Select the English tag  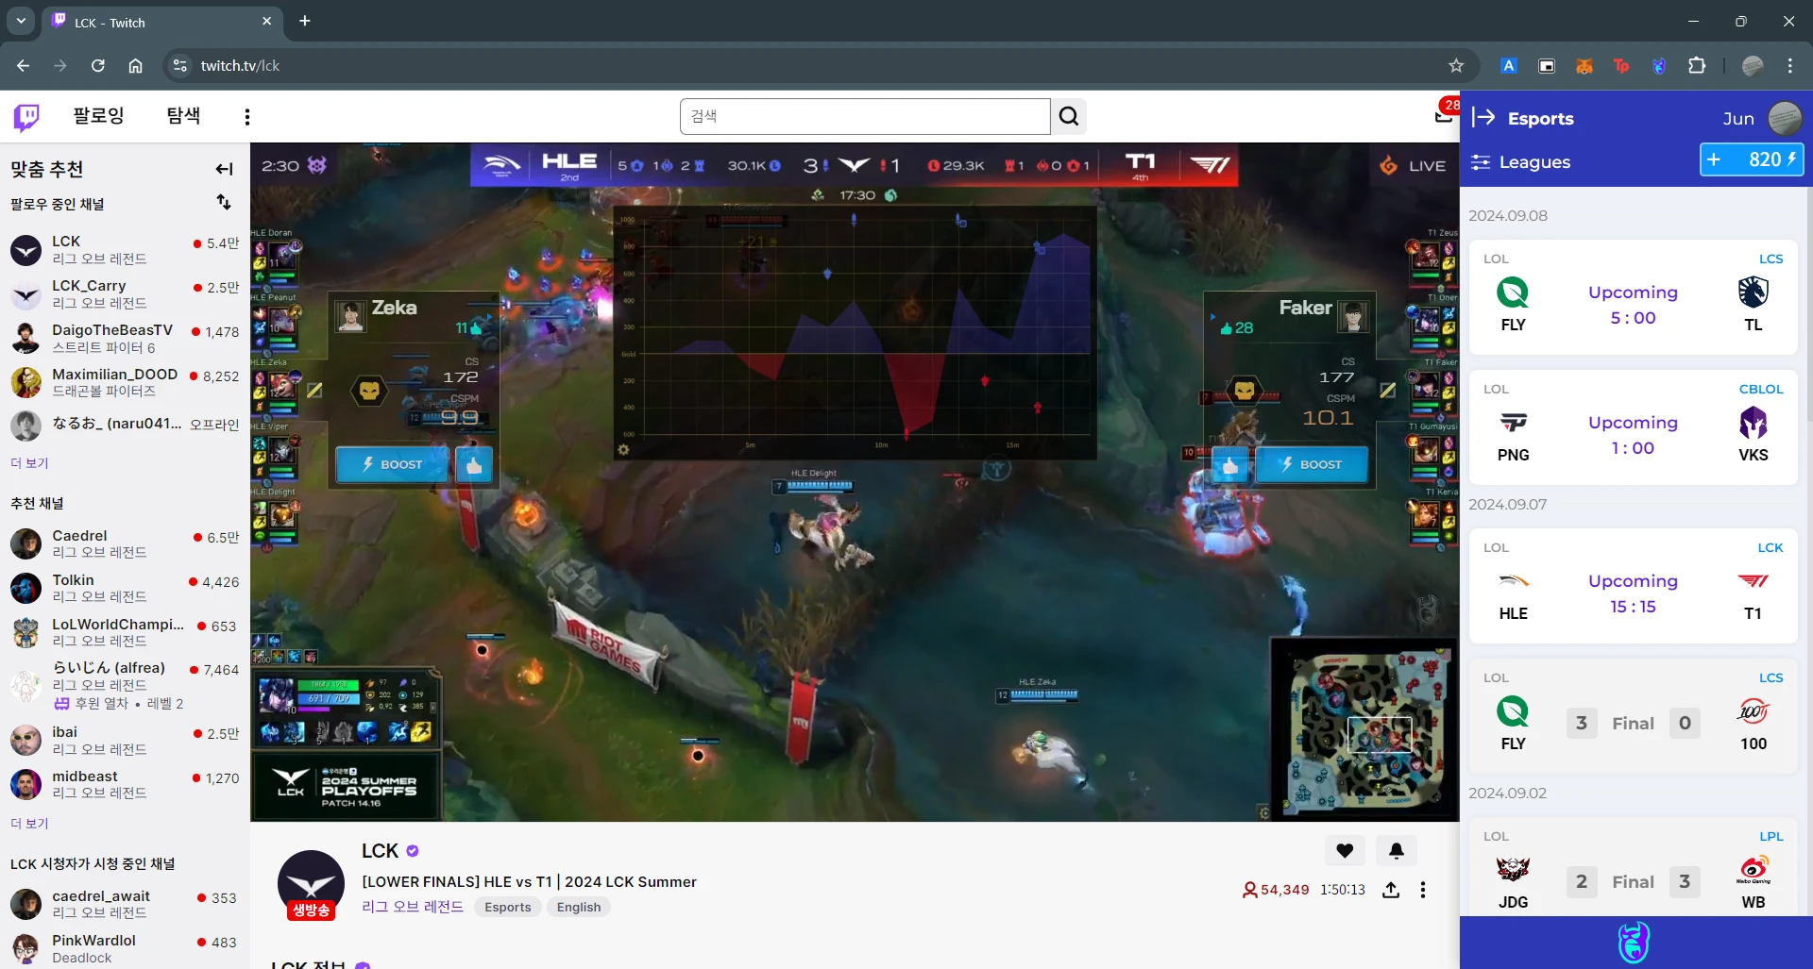(579, 907)
